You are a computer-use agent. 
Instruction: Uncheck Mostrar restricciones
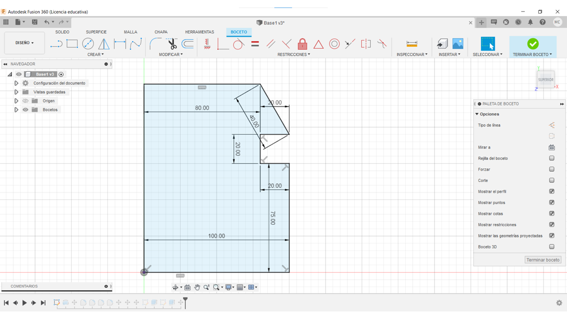(x=552, y=225)
